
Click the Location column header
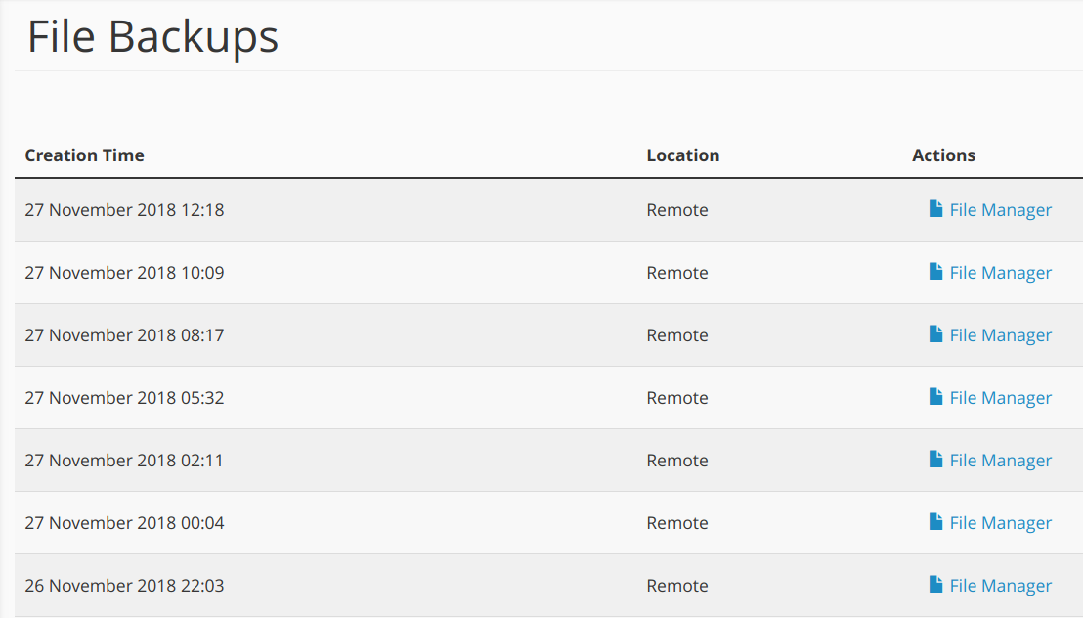pyautogui.click(x=682, y=155)
